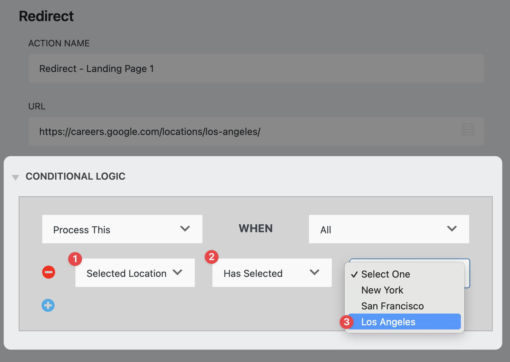Click the red badge numbered 1
510x362 pixels.
point(75,259)
